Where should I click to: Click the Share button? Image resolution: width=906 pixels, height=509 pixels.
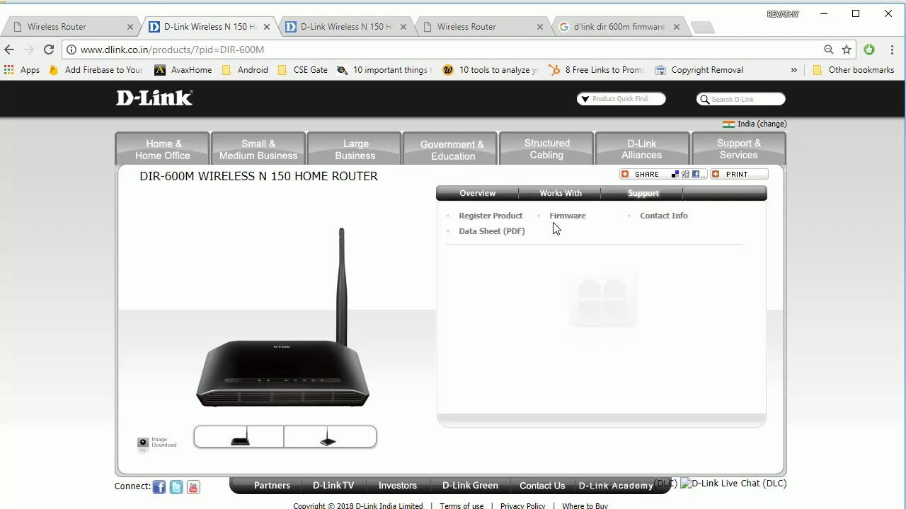pos(663,174)
